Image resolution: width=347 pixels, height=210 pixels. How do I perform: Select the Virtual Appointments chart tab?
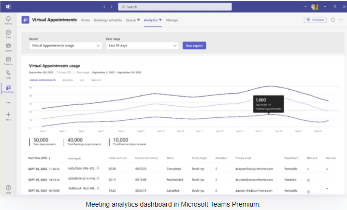pyautogui.click(x=43, y=80)
